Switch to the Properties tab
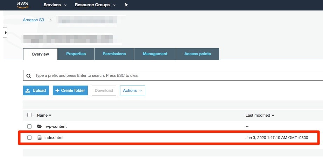323x161 pixels. coord(76,54)
